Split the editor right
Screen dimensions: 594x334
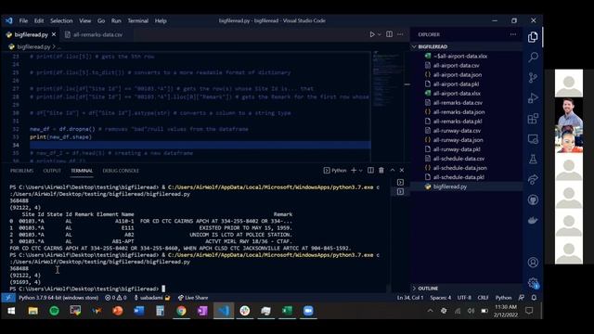pos(389,34)
